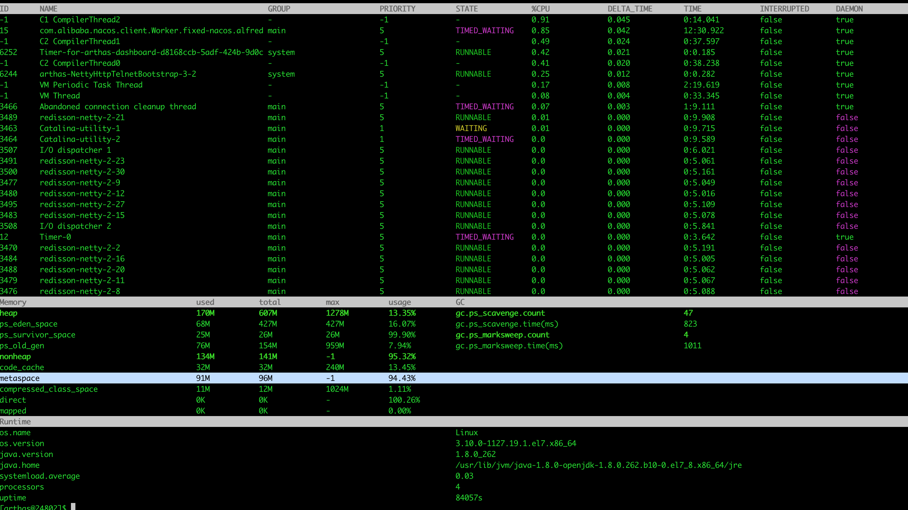Select the ps_eden_space label
The height and width of the screenshot is (510, 908).
point(28,324)
